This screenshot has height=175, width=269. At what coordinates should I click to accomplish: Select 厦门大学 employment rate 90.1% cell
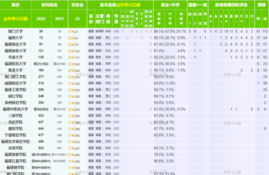[159, 31]
